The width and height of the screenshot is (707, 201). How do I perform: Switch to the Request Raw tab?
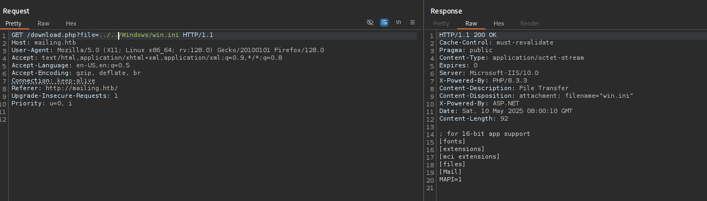click(44, 23)
